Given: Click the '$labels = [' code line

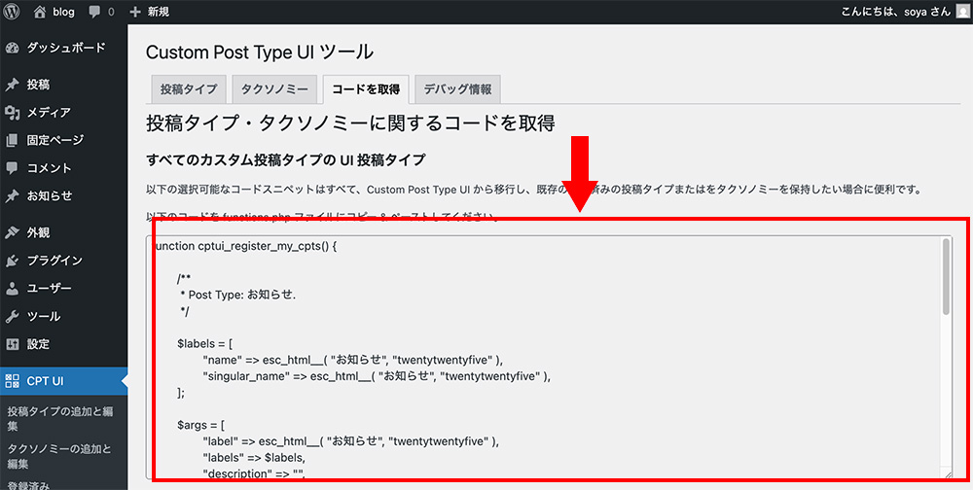Looking at the screenshot, I should pyautogui.click(x=204, y=343).
